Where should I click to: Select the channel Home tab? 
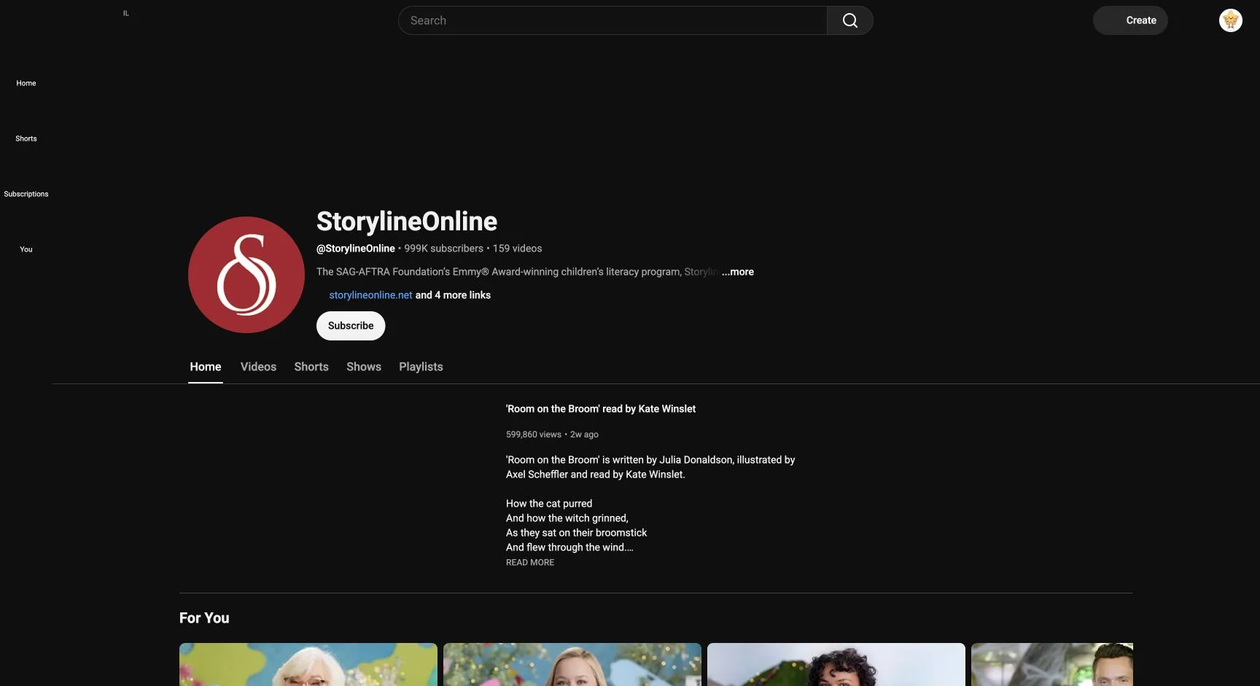coord(206,367)
